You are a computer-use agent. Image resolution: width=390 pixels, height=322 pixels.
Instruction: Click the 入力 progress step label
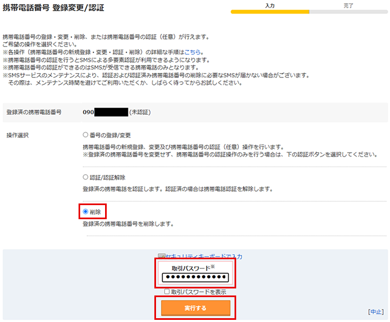pyautogui.click(x=270, y=5)
